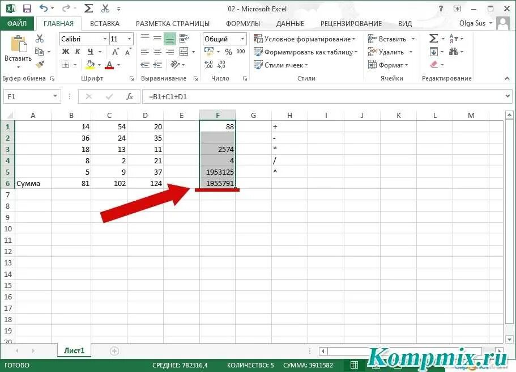The image size is (516, 372).
Task: Save the workbook with the floppy disk icon
Action: click(27, 9)
